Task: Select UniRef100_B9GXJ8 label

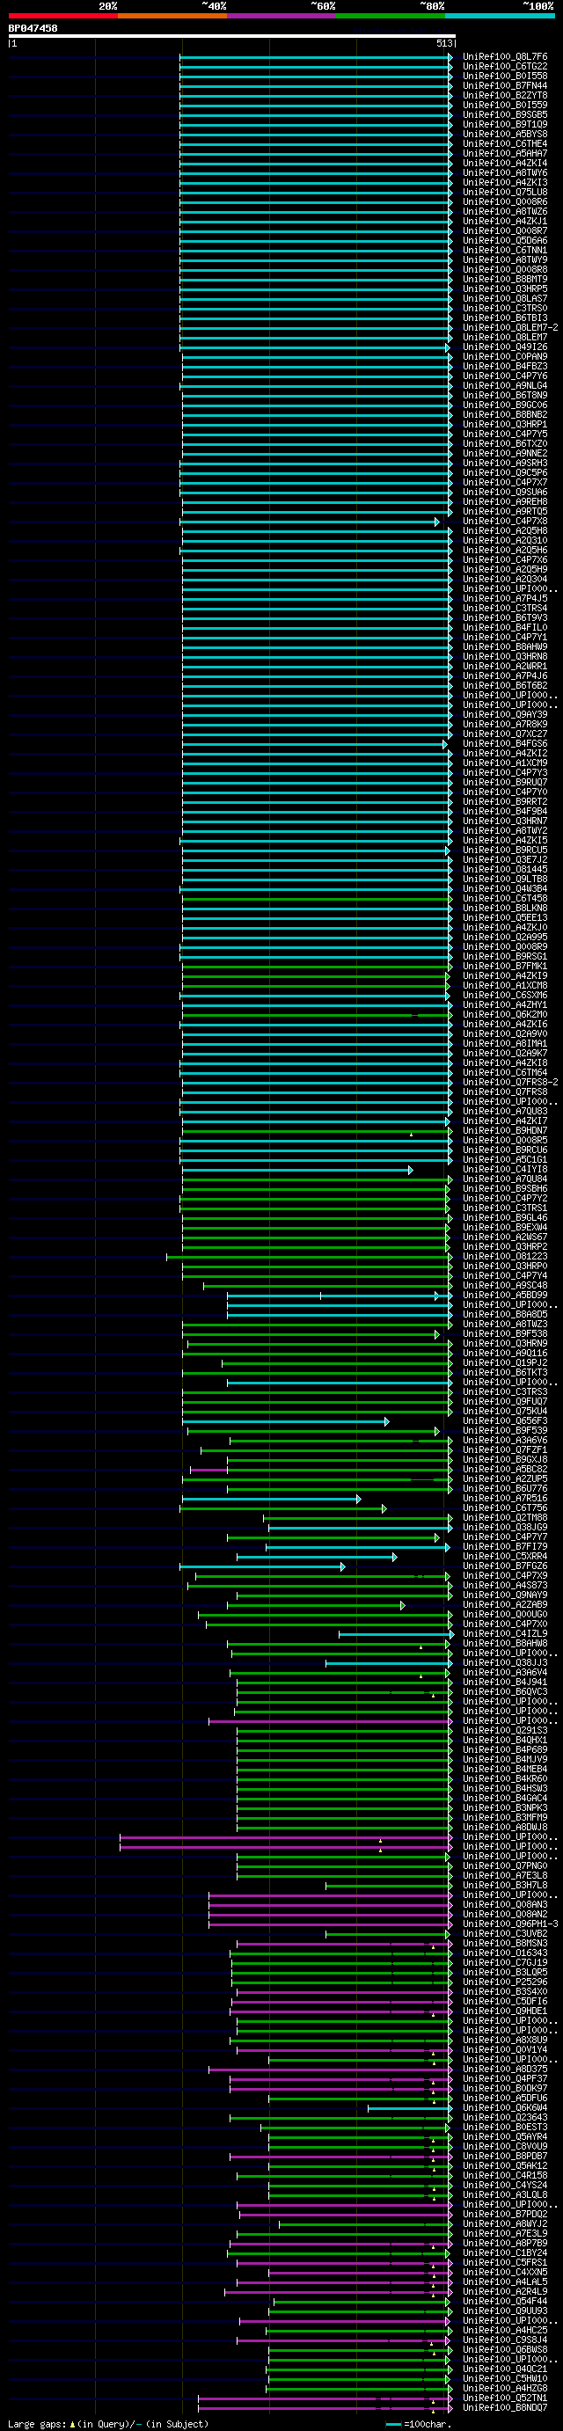Action: pos(504,1460)
